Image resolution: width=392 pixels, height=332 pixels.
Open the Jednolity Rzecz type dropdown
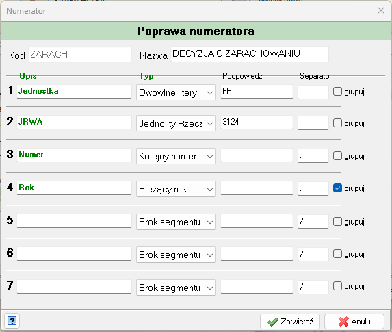pyautogui.click(x=176, y=123)
